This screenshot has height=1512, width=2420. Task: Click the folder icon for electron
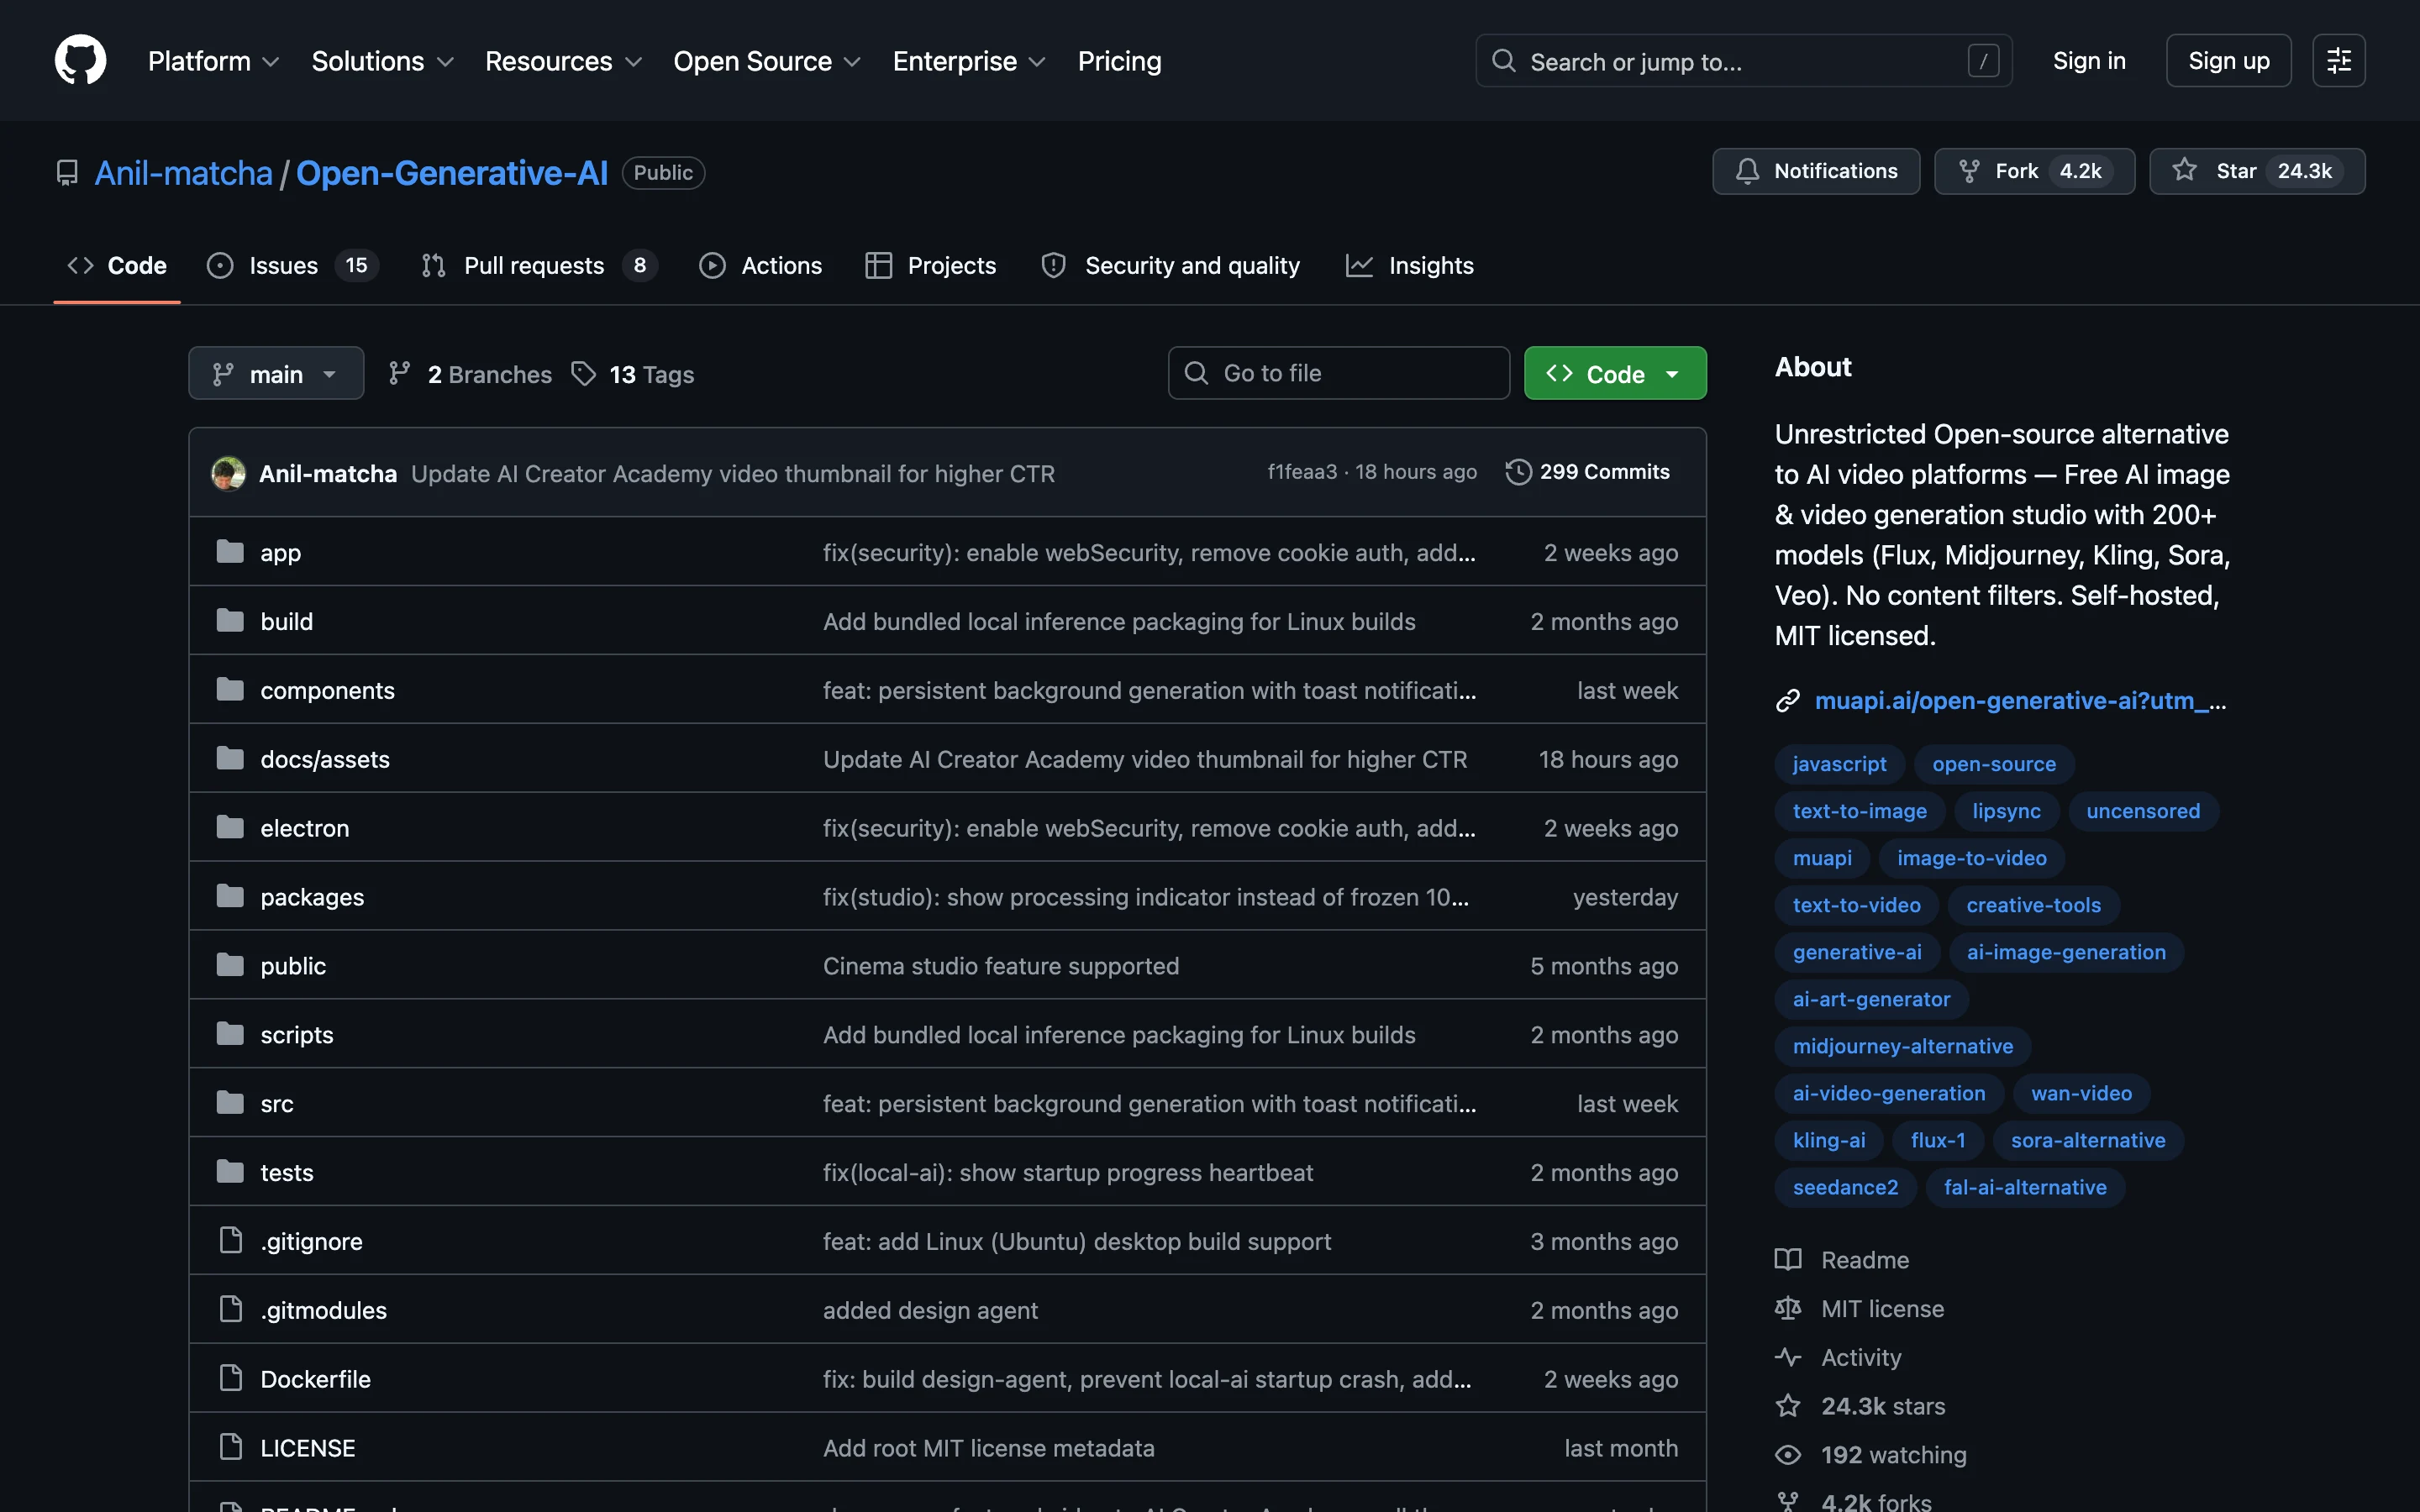click(x=230, y=828)
